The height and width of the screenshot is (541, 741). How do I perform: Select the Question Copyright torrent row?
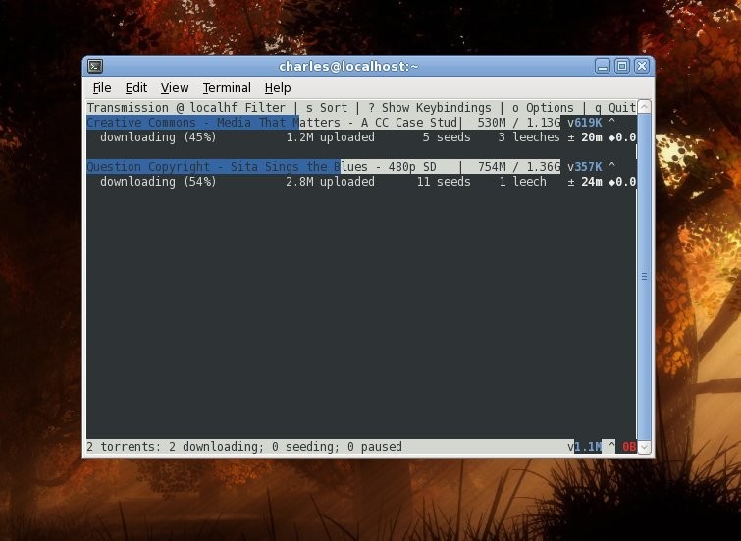click(324, 167)
